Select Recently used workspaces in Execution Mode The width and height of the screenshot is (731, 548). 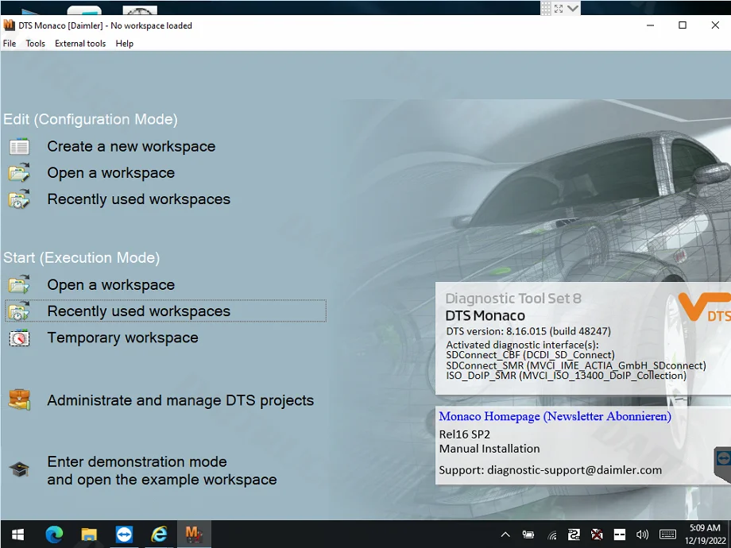165,311
